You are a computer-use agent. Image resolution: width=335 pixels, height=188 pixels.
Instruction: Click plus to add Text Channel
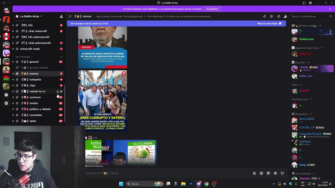[61, 57]
